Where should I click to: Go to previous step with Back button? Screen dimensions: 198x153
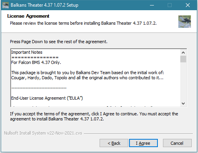114,143
